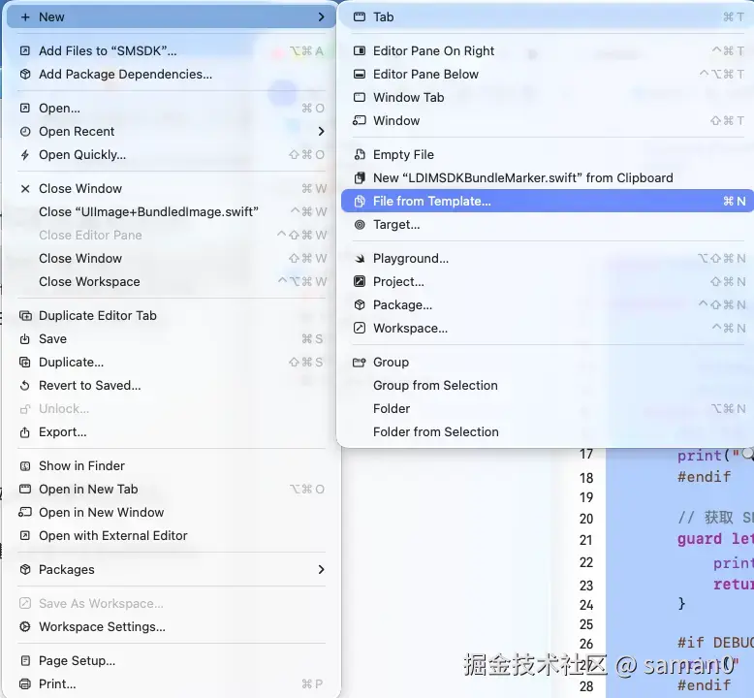This screenshot has height=698, width=754.
Task: Expand the Open Recent submenu chevron
Action: tap(321, 131)
